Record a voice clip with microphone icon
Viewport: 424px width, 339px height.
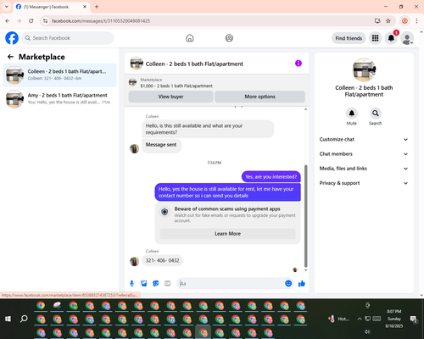[131, 283]
